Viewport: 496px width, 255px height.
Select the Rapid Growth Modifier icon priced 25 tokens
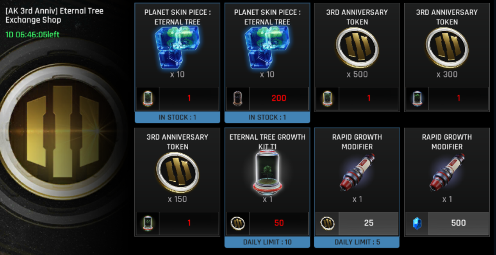[x=357, y=173]
